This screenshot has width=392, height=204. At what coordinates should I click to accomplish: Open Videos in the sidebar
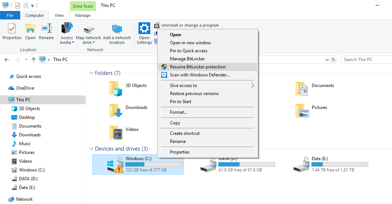[25, 161]
